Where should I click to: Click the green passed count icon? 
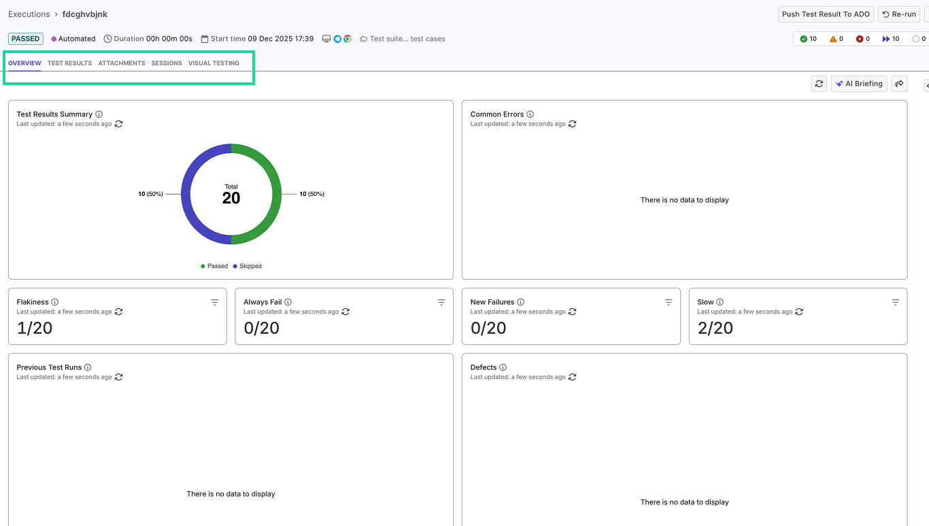point(804,39)
